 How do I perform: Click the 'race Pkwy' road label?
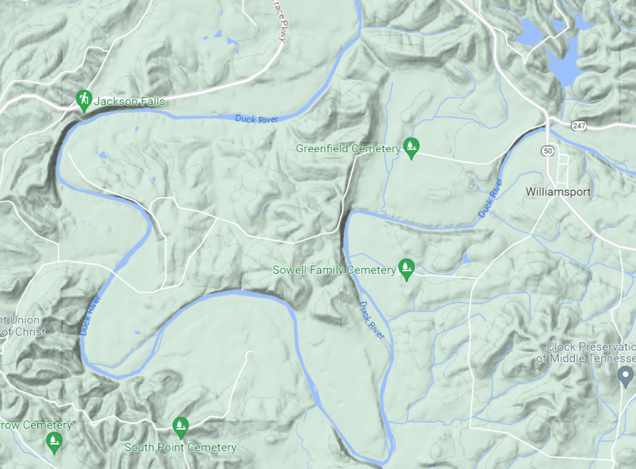(280, 20)
